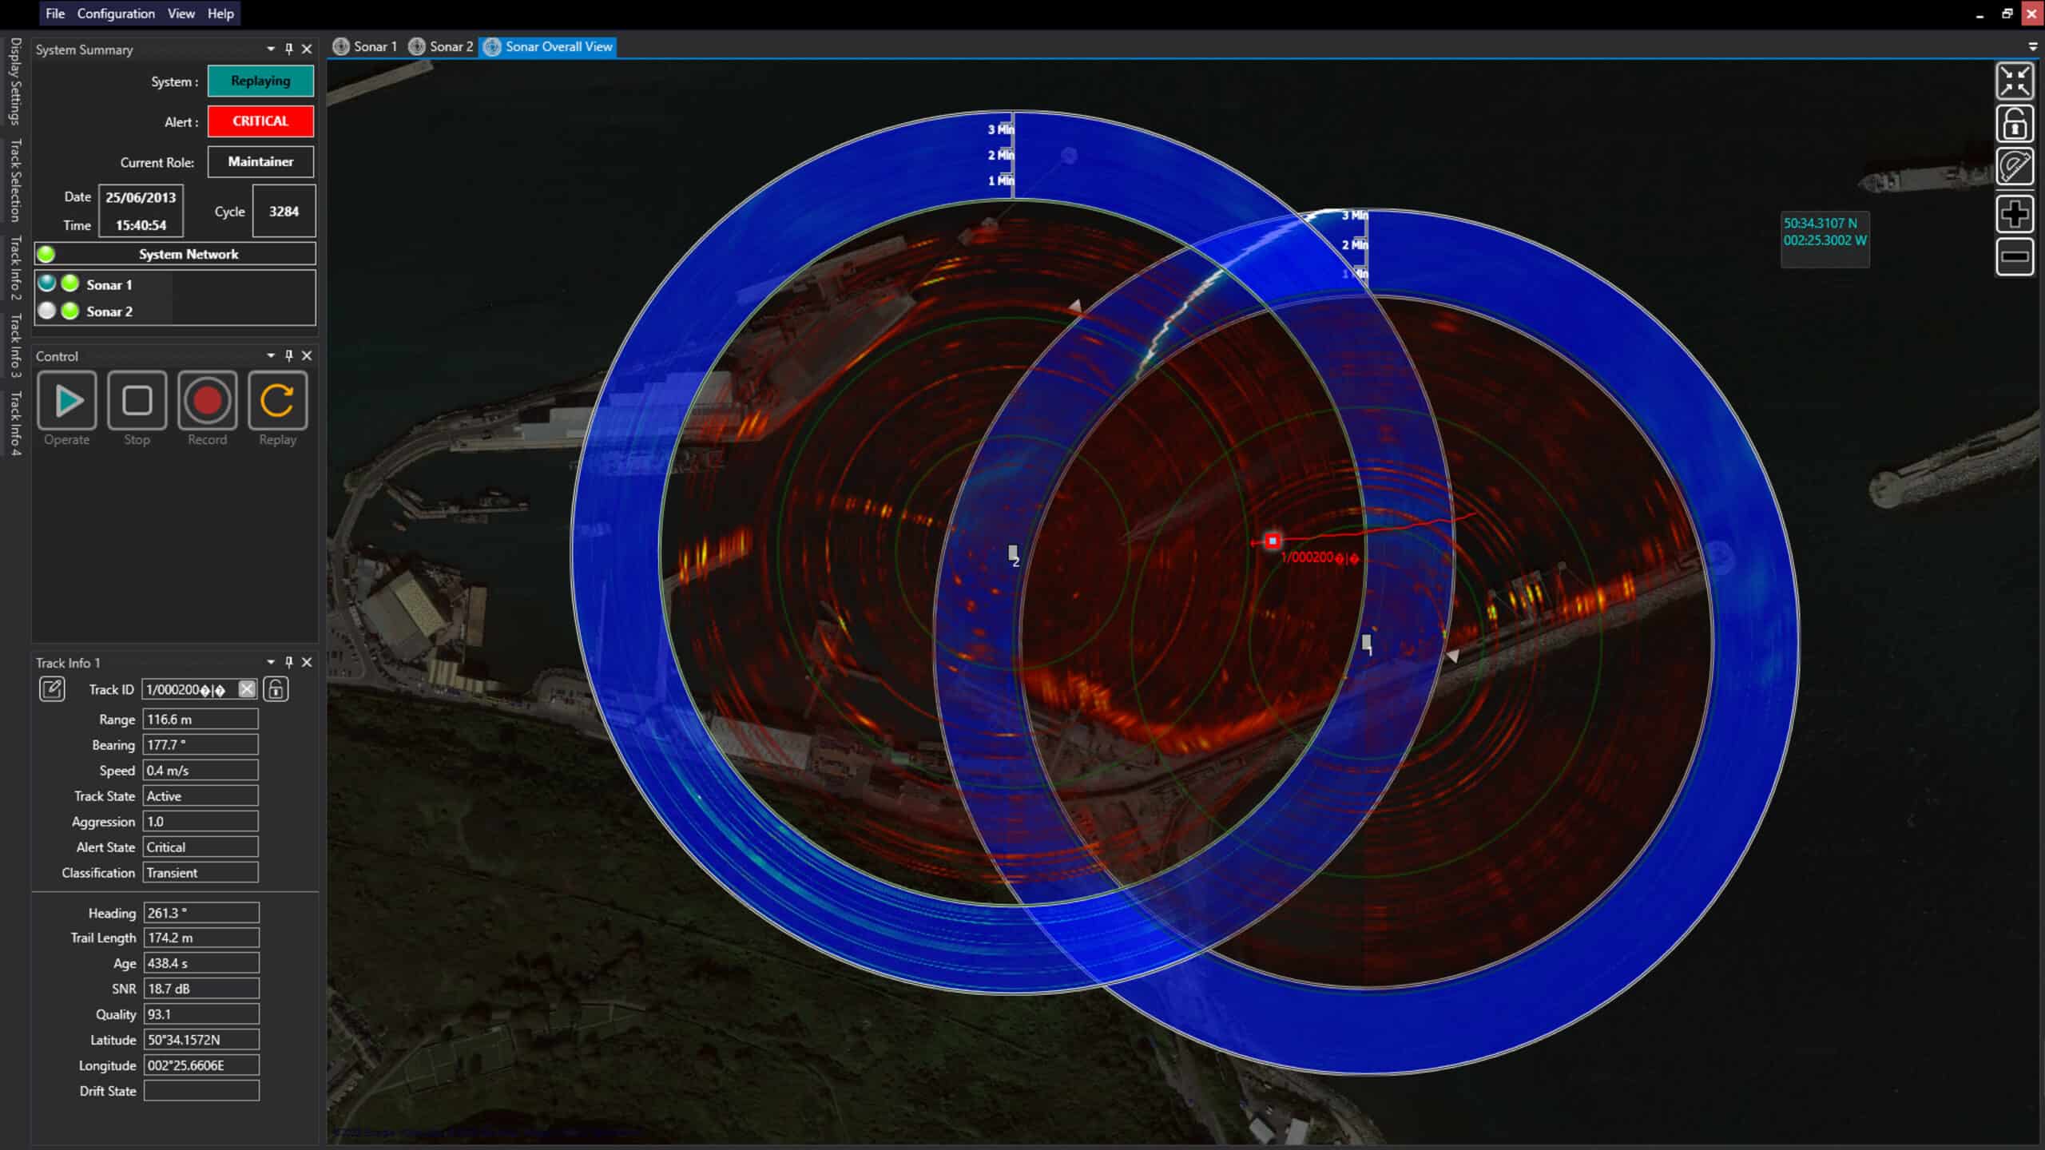The height and width of the screenshot is (1150, 2045).
Task: Click the zoom in plus button
Action: coord(2014,214)
